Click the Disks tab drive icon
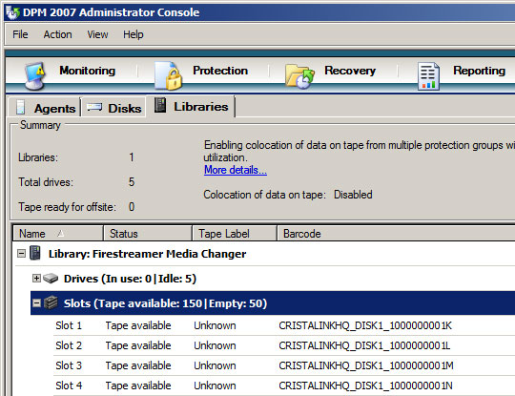 (94, 107)
